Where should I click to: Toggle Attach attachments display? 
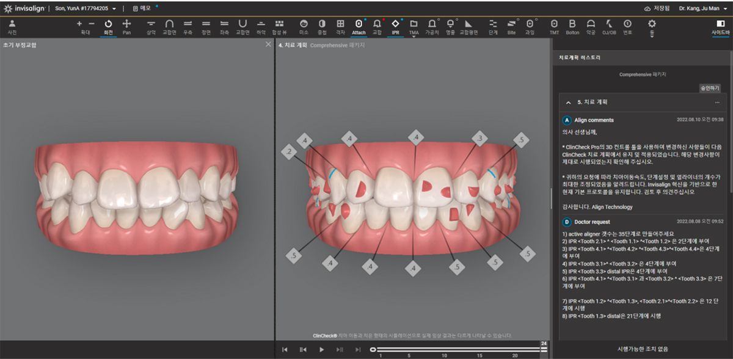pyautogui.click(x=359, y=26)
